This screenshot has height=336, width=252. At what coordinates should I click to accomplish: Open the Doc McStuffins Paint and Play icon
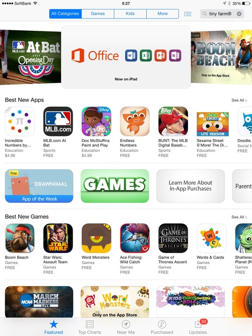pyautogui.click(x=96, y=121)
